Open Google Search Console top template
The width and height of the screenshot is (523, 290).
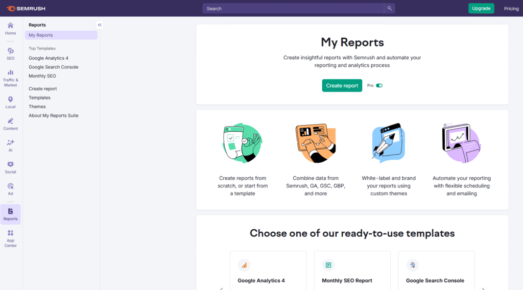point(53,67)
